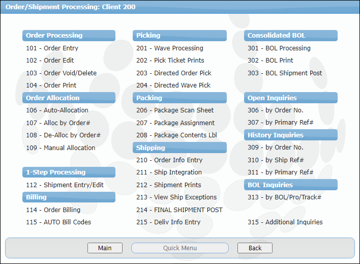The height and width of the screenshot is (264, 360).
Task: Open 109 - Manual Allocation
Action: [61, 148]
